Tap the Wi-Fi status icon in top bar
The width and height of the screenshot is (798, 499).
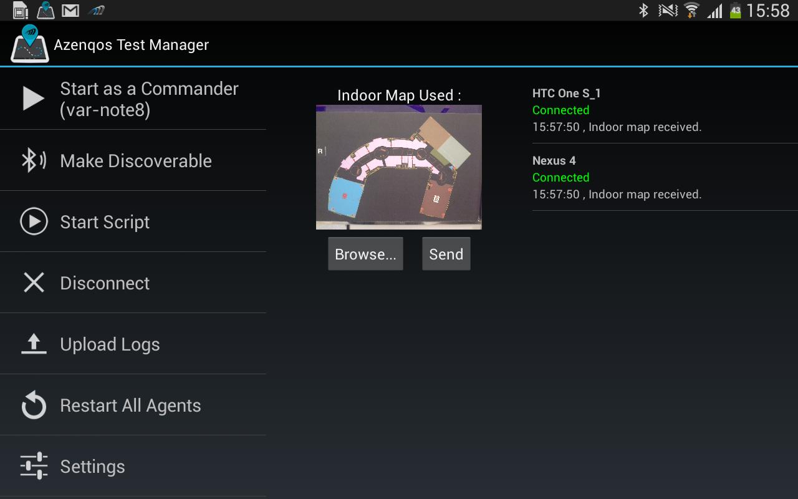click(x=691, y=10)
